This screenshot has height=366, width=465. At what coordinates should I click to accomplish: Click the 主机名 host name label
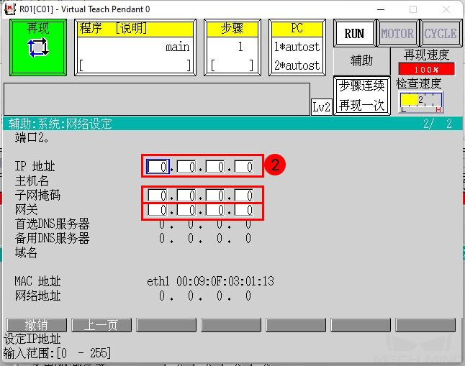point(32,180)
